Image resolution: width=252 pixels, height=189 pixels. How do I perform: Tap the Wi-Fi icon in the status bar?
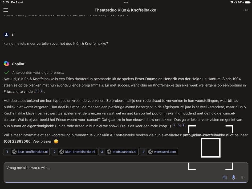pos(231,2)
